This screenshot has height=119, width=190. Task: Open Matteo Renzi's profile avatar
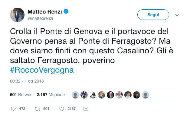click(x=17, y=15)
